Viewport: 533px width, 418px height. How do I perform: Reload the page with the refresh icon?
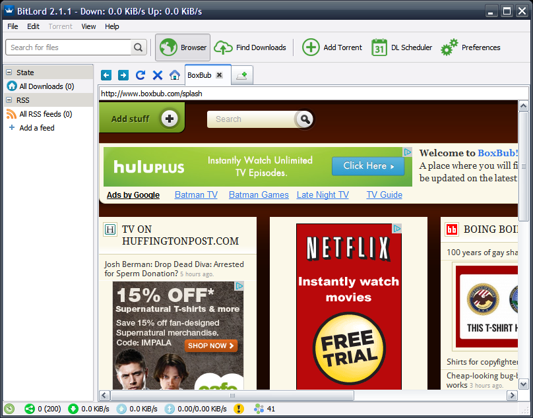coord(141,75)
